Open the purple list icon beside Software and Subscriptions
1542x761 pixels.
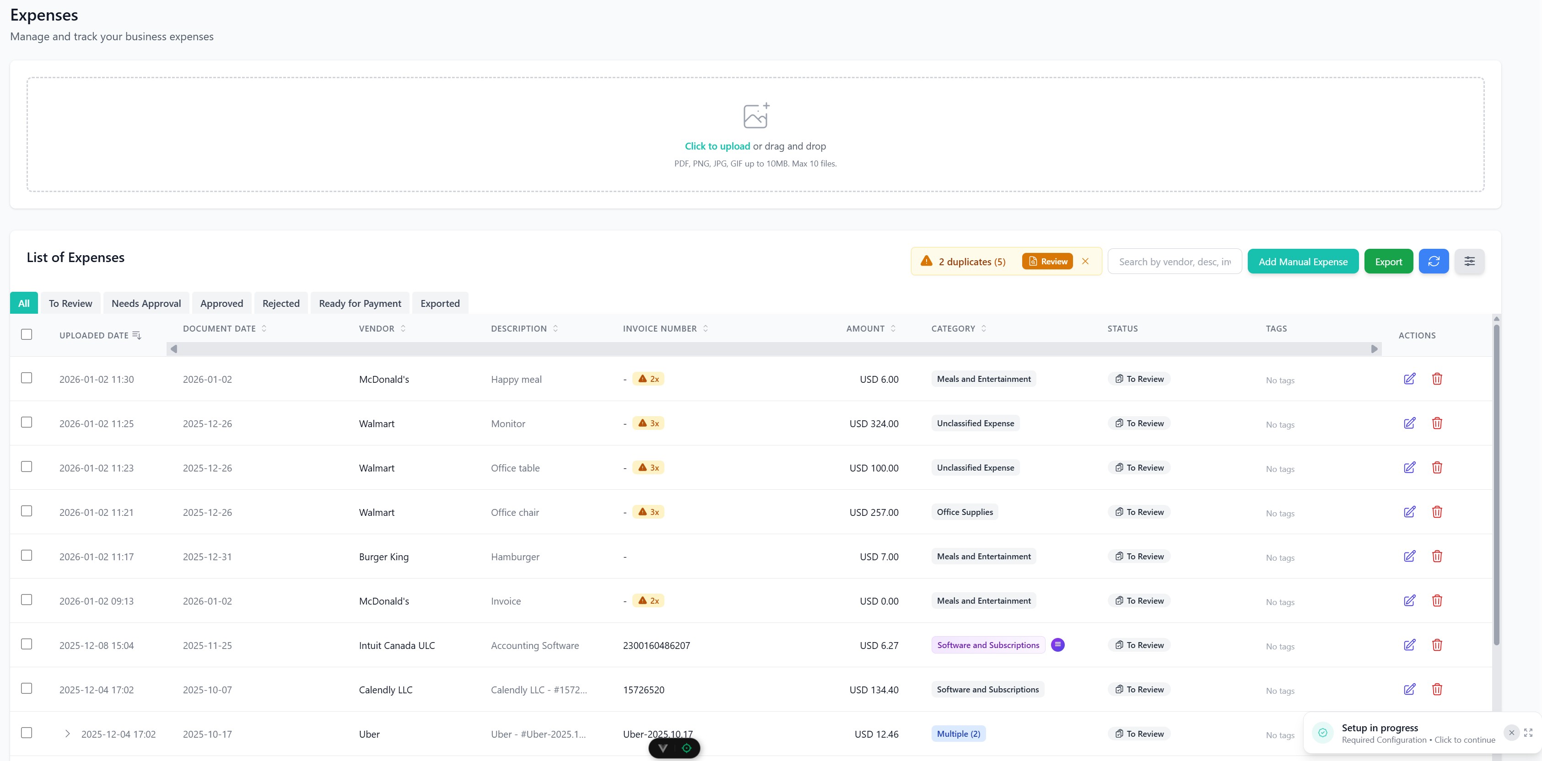[x=1058, y=645]
